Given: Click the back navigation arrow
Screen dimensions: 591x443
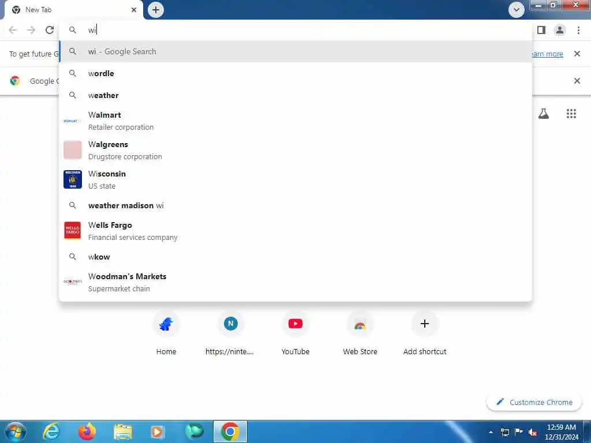Looking at the screenshot, I should pos(13,30).
